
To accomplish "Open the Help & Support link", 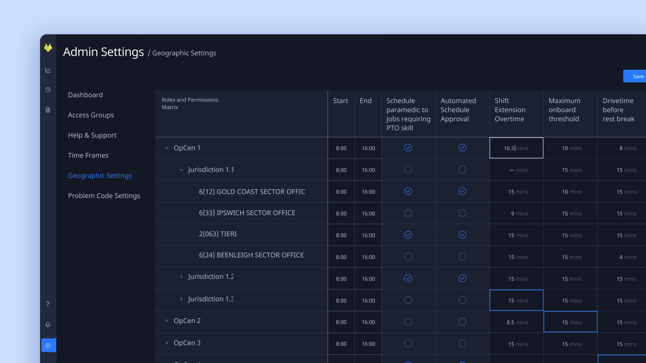I will [x=92, y=135].
